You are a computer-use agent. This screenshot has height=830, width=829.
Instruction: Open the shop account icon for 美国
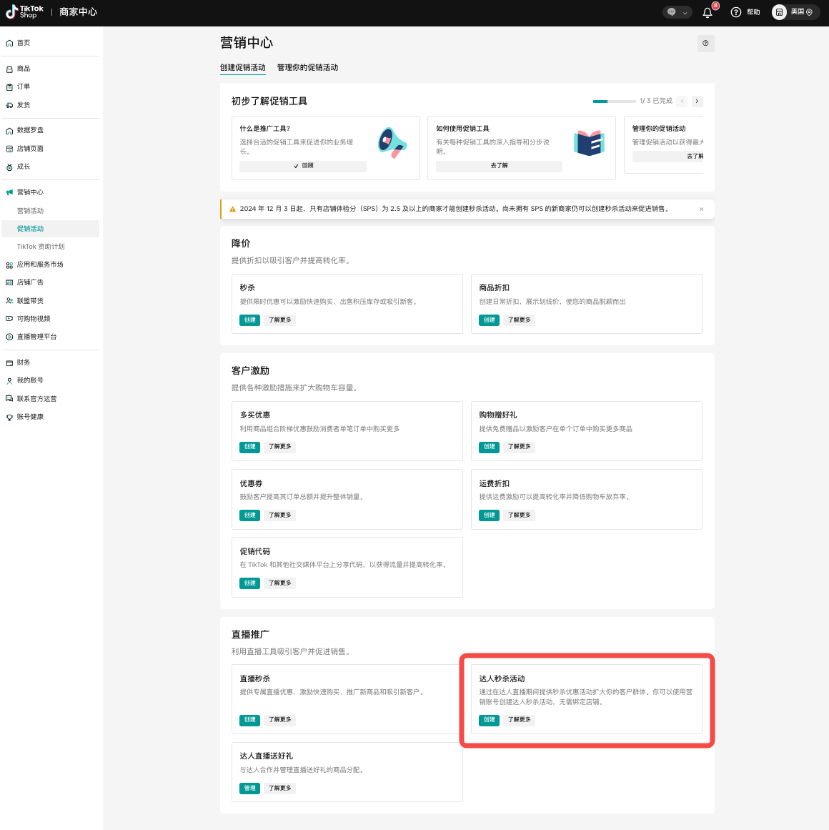point(779,12)
